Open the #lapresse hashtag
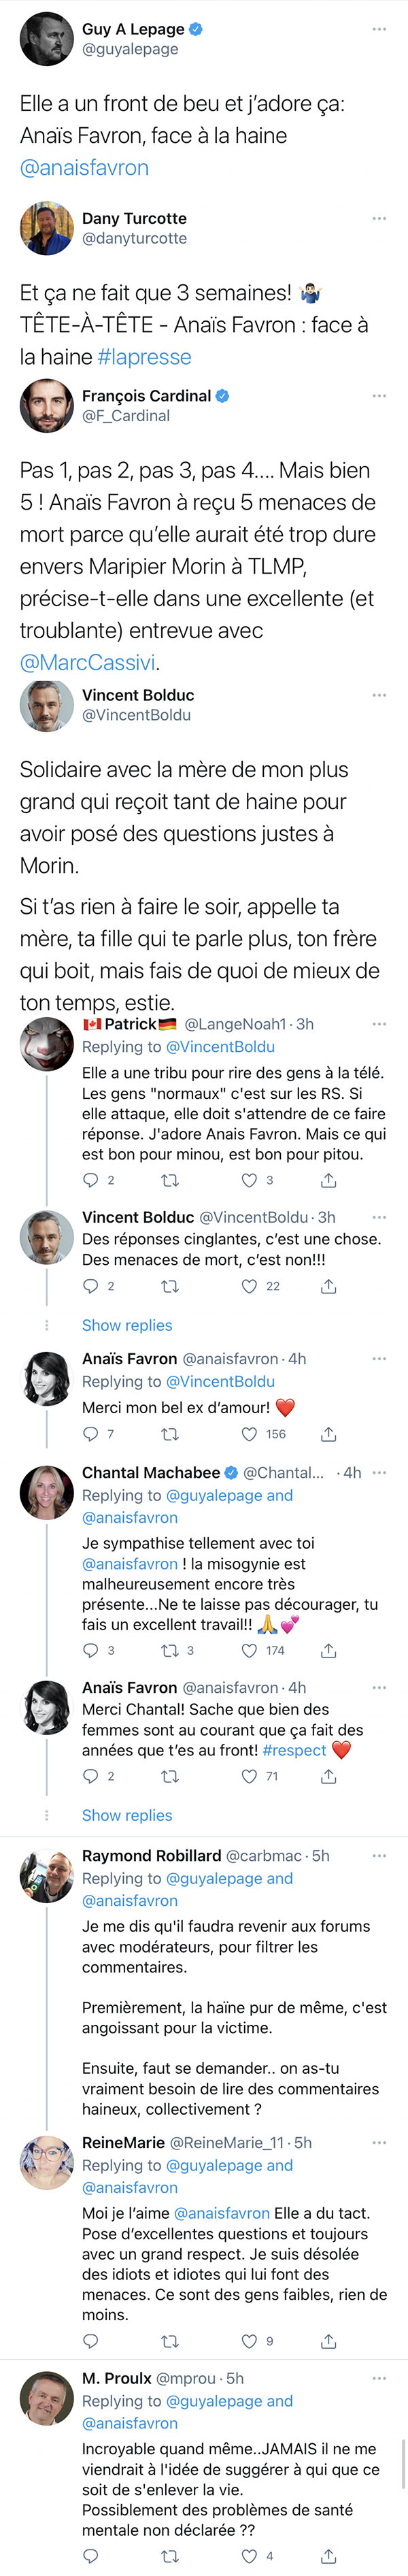Viewport: 408px width, 2576px height. pos(144,357)
